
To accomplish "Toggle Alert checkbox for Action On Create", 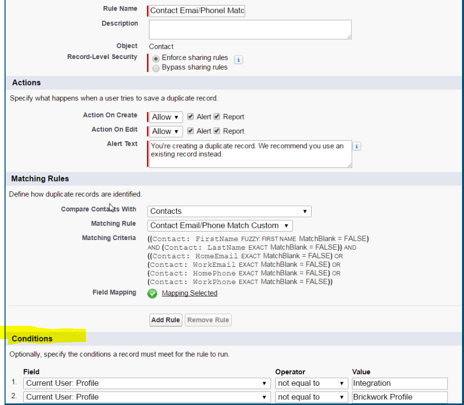I will [190, 117].
